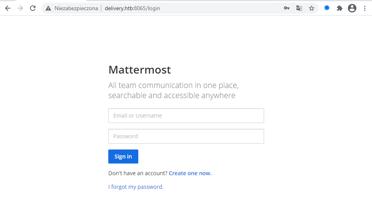Focus the Email or Username field
Image resolution: width=372 pixels, height=204 pixels.
coord(186,116)
